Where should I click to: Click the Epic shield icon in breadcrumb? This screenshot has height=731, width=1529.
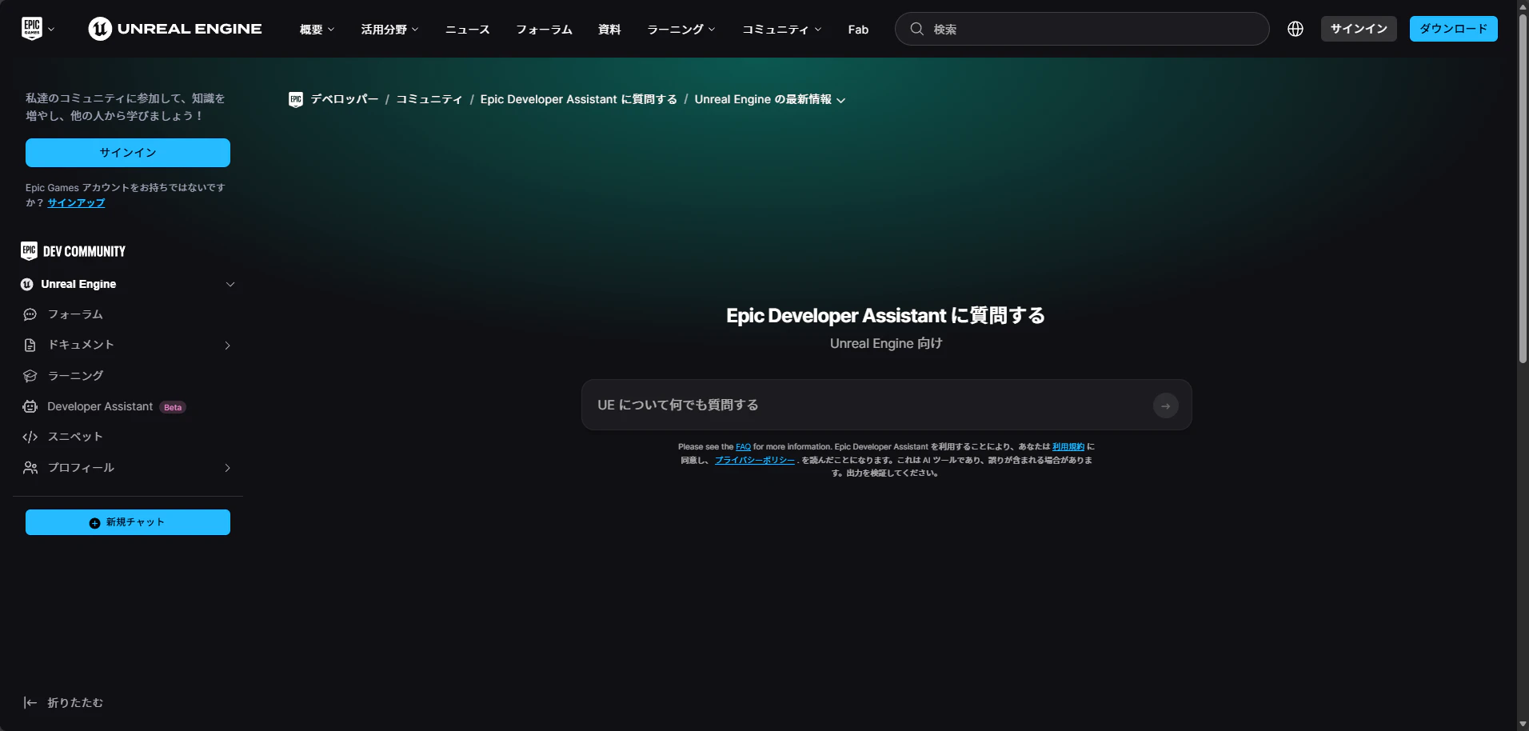click(x=296, y=99)
